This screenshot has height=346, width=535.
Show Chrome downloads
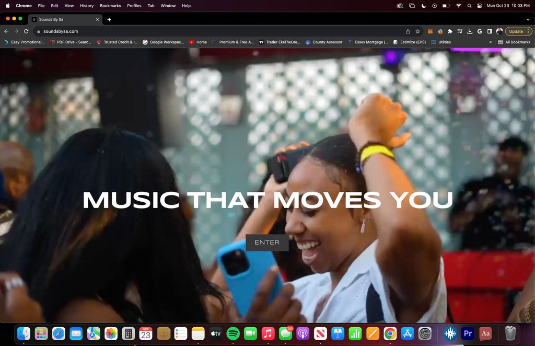(470, 31)
